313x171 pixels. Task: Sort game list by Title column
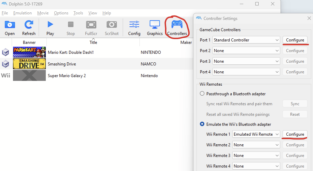[93, 42]
